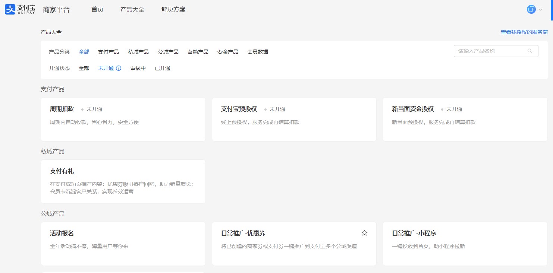The height and width of the screenshot is (273, 553).
Task: Focus the 请输入产品名称 search field
Action: tap(496, 51)
